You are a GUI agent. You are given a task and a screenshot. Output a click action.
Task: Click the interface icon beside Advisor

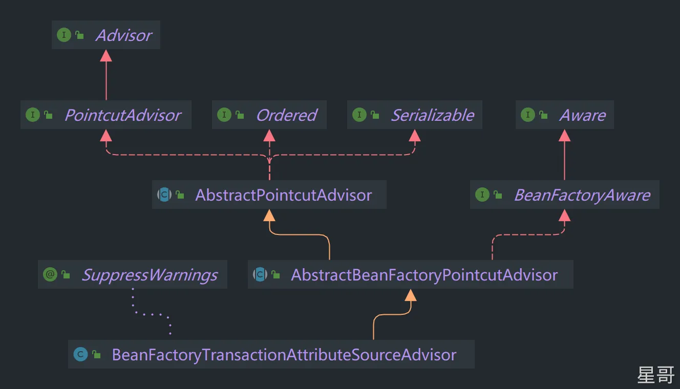click(64, 35)
